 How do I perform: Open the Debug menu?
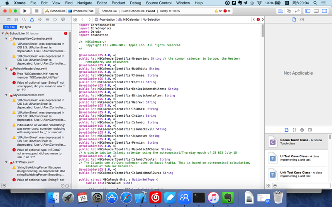136,3
